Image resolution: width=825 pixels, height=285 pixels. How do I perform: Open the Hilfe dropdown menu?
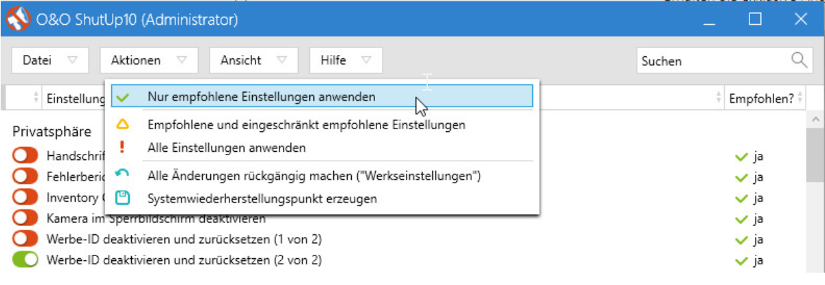pyautogui.click(x=346, y=60)
